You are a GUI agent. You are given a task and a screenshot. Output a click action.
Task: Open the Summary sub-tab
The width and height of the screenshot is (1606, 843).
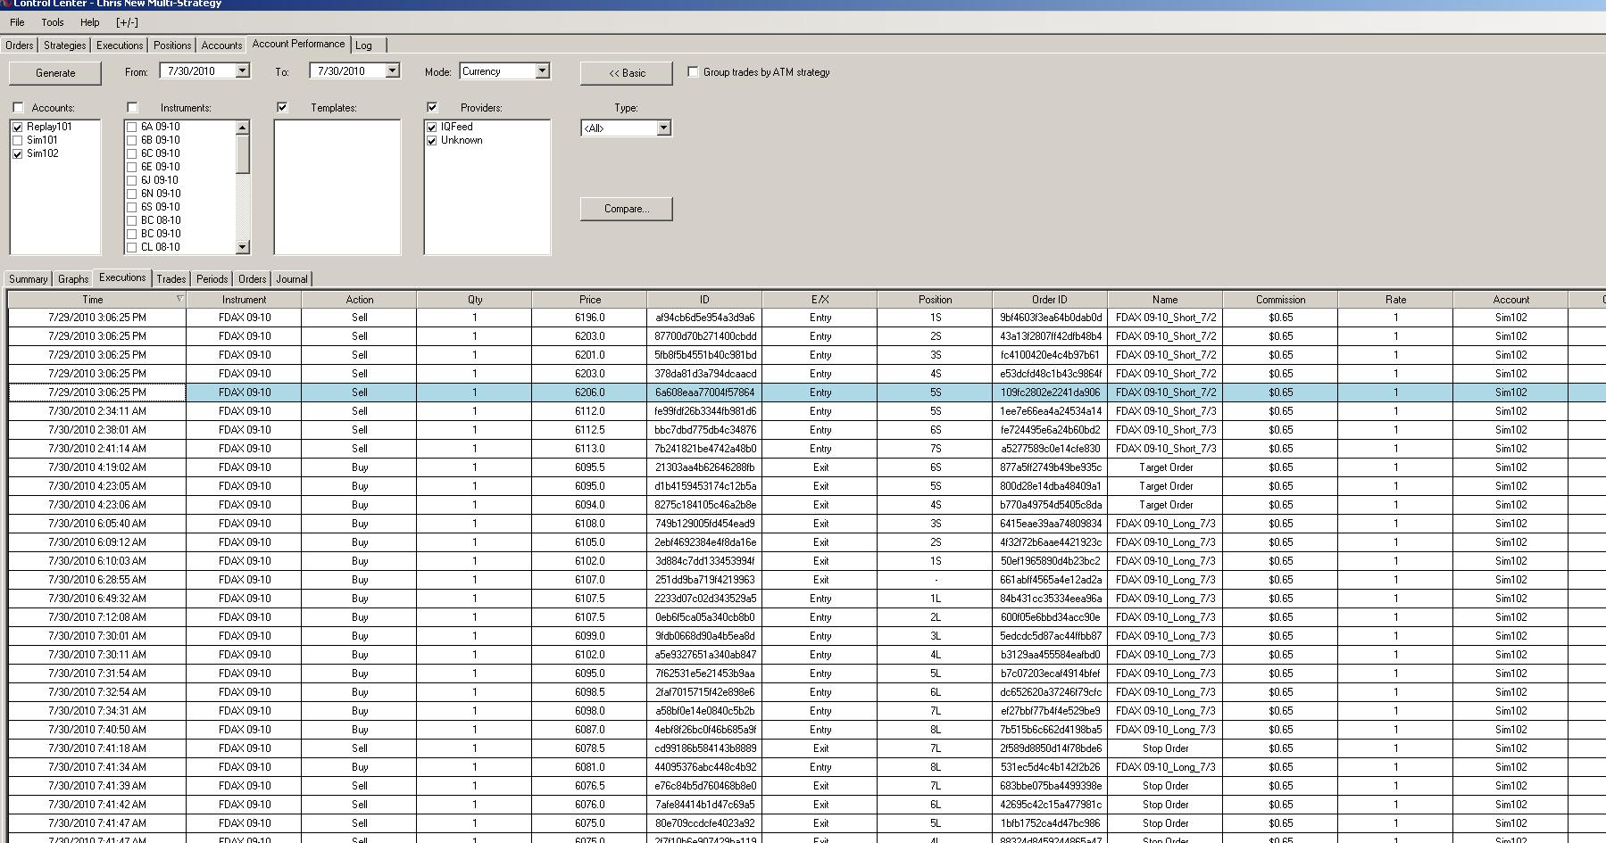[29, 279]
